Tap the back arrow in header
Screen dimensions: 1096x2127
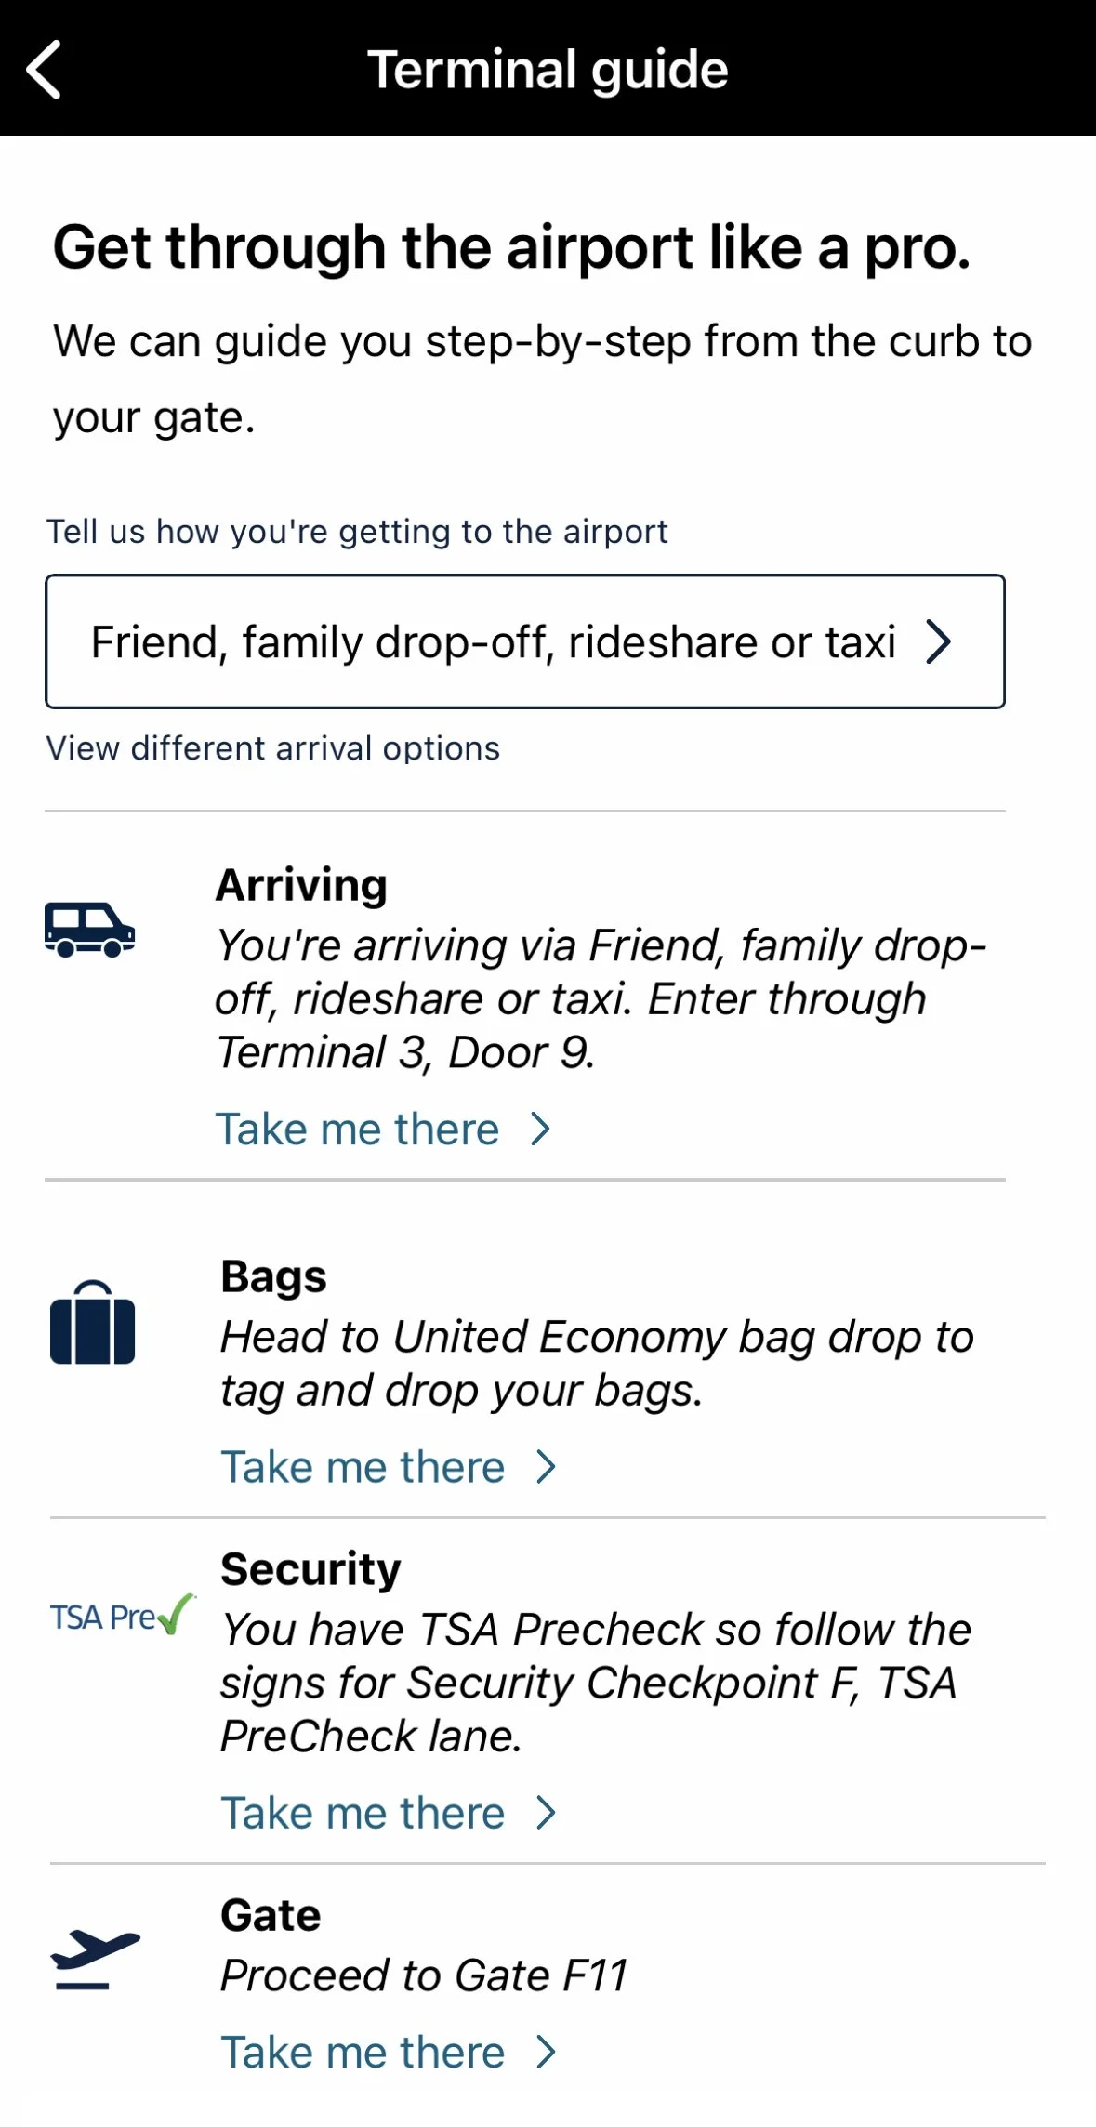pyautogui.click(x=44, y=70)
